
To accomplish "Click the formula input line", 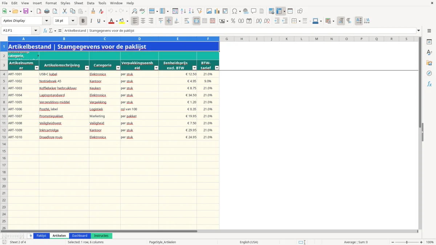I will [239, 30].
